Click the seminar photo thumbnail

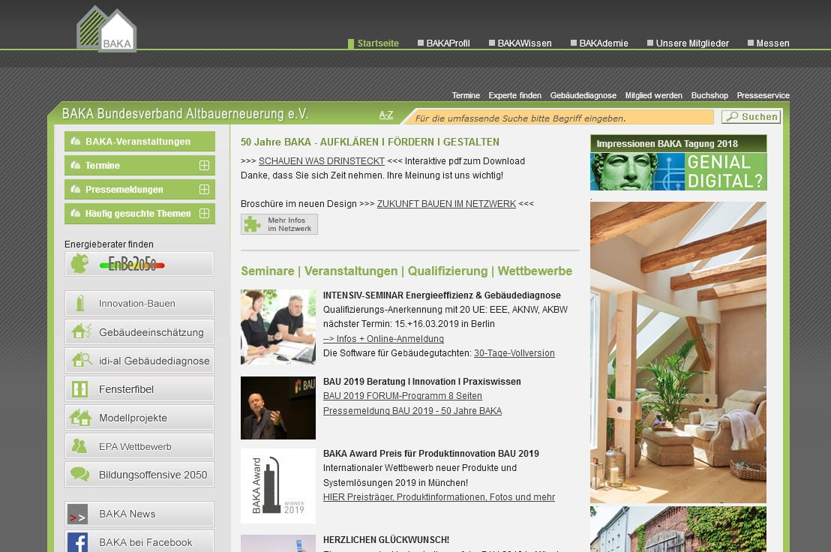[278, 327]
